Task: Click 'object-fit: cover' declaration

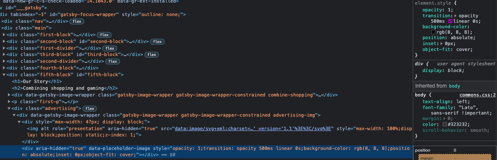Action: 448,49
